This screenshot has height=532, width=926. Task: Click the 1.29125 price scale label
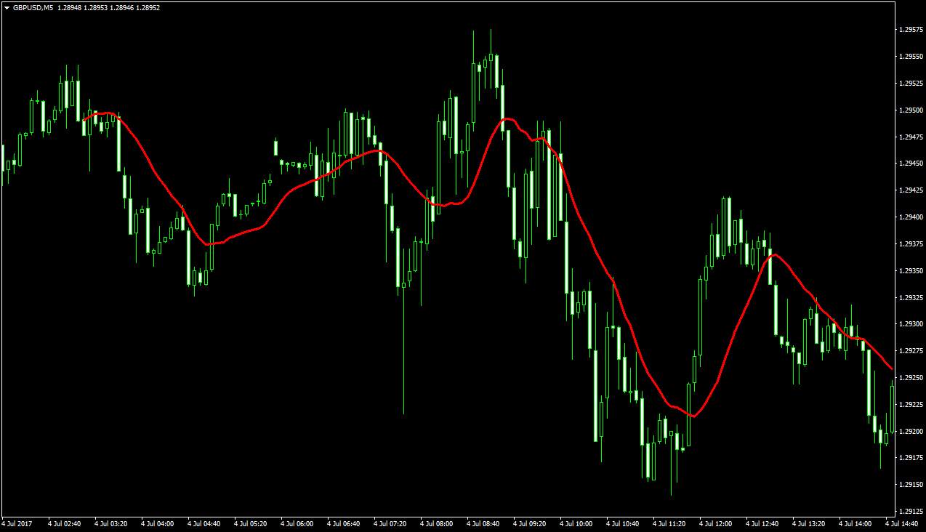point(911,512)
